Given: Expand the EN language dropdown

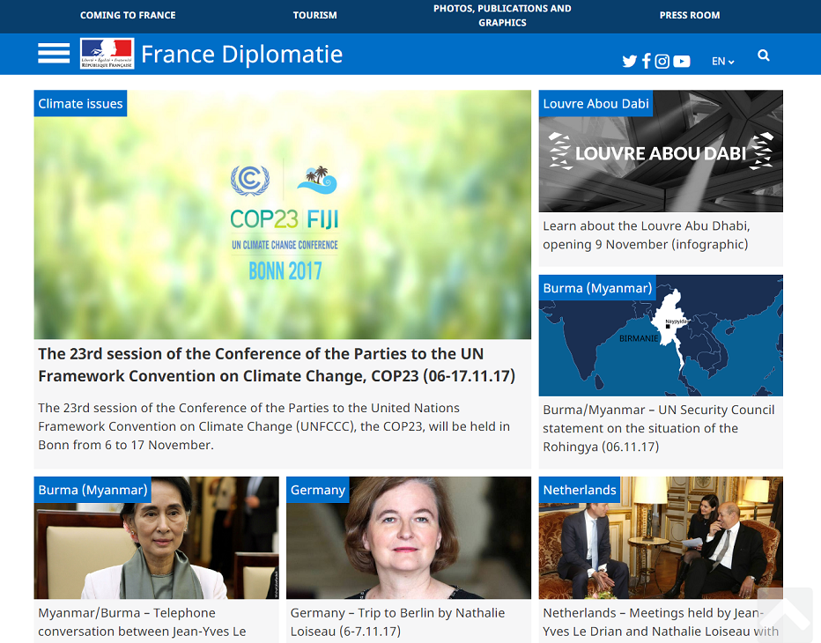Looking at the screenshot, I should 722,62.
